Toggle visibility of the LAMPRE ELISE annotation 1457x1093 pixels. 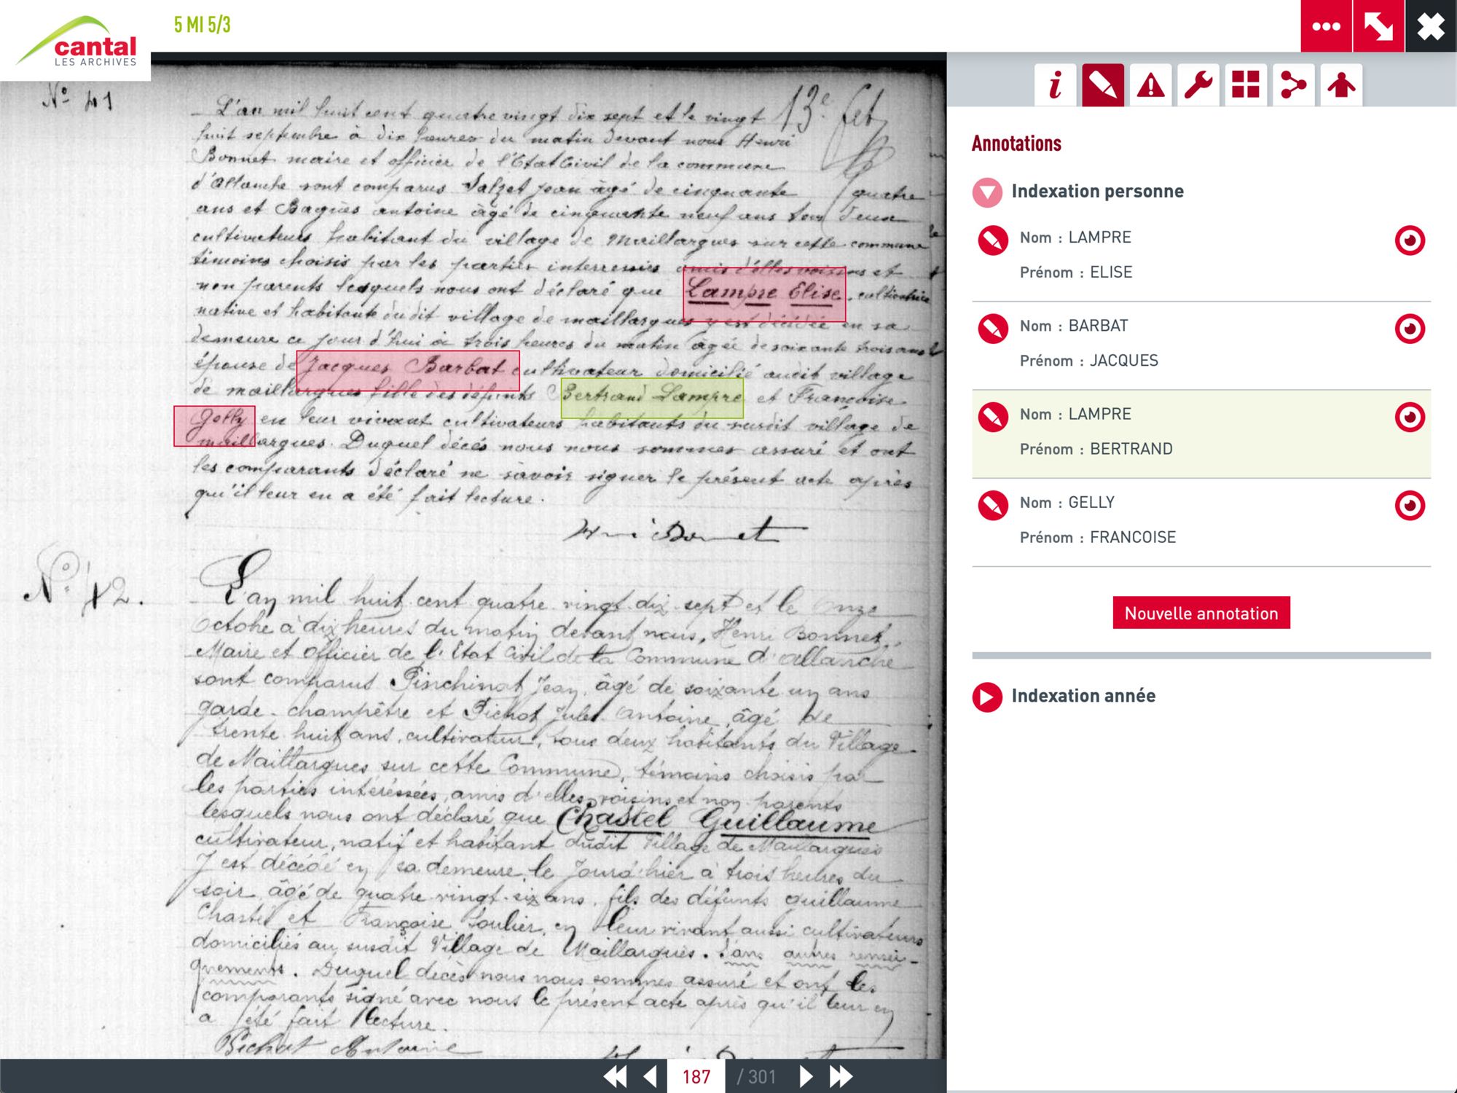(1410, 240)
